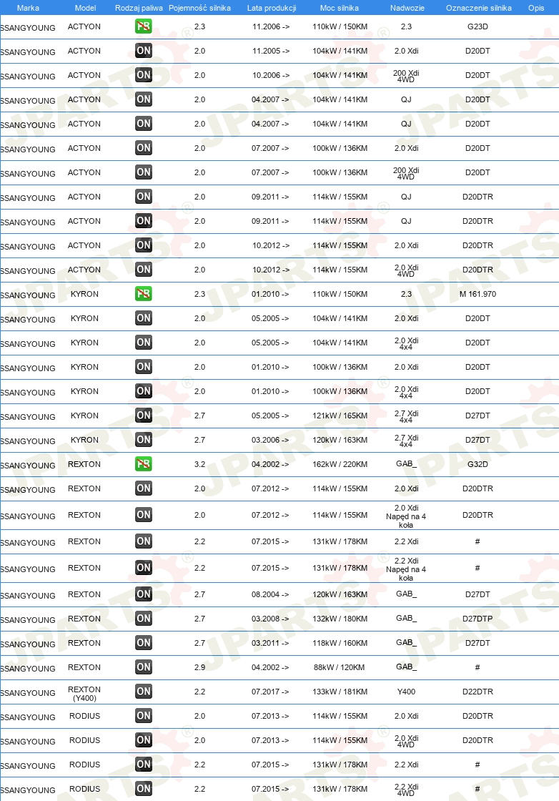The image size is (559, 801).
Task: Click the Y400 body cell
Action: (406, 692)
